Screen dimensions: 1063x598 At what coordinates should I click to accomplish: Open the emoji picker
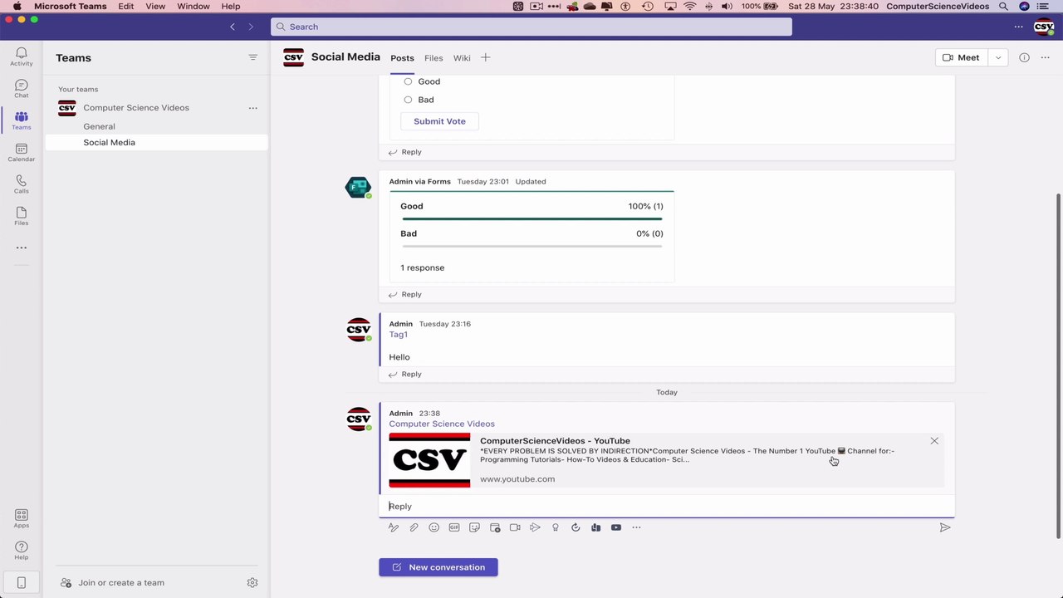click(x=434, y=527)
